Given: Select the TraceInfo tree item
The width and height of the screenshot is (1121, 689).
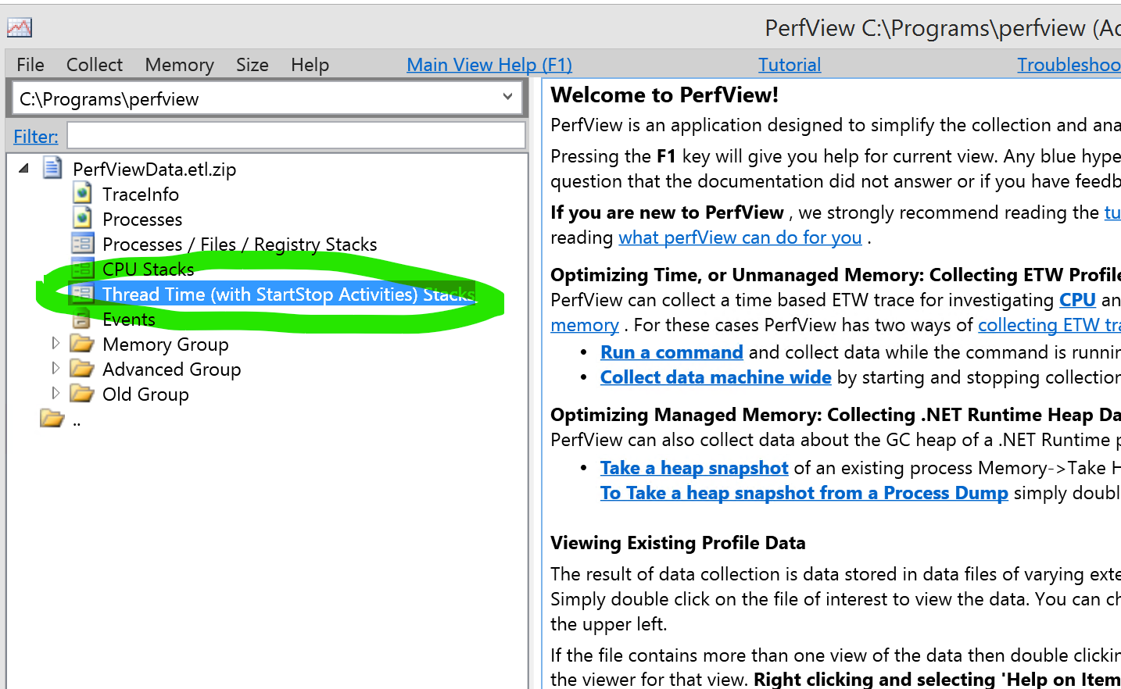Looking at the screenshot, I should pos(141,194).
